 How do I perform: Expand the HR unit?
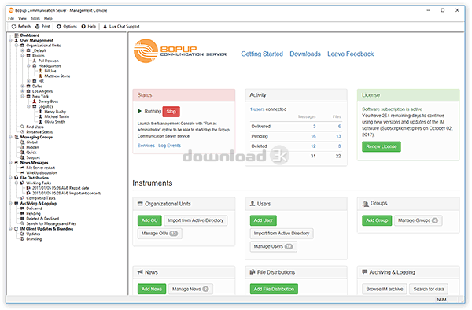tap(28, 81)
